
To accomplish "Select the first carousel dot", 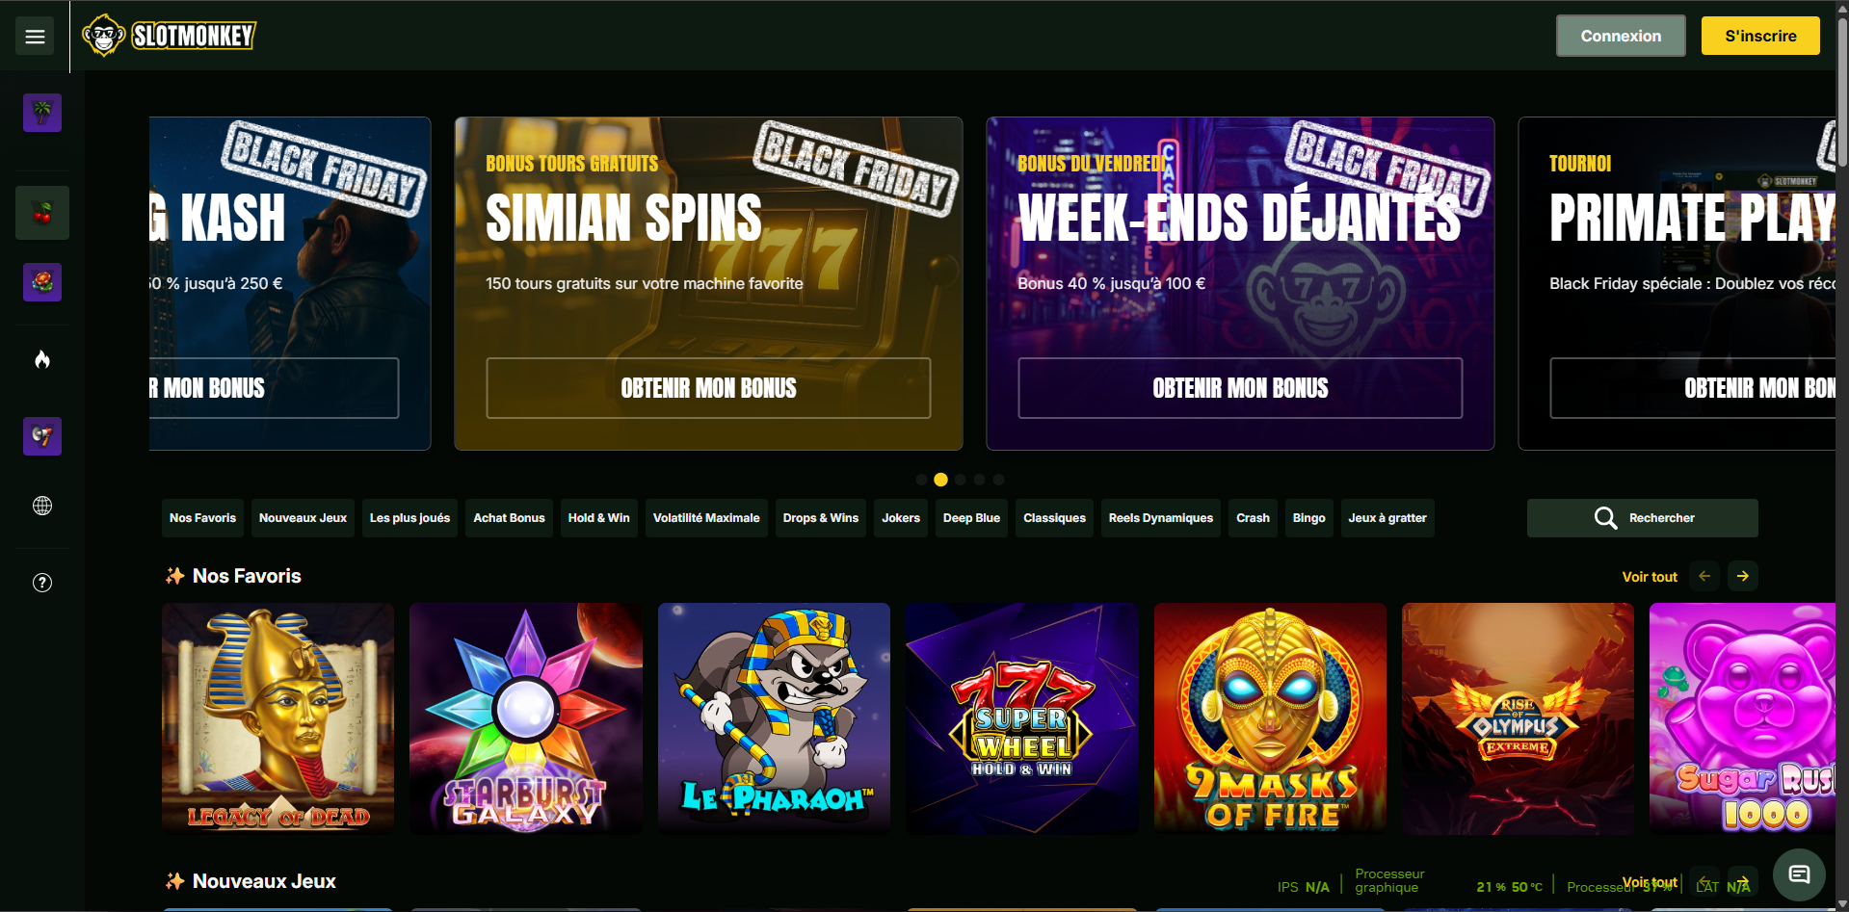I will [921, 480].
